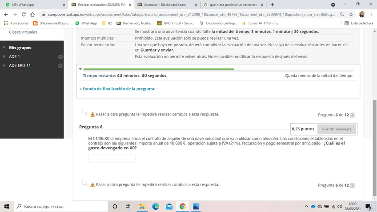Open Task View on the taskbar

click(x=128, y=207)
